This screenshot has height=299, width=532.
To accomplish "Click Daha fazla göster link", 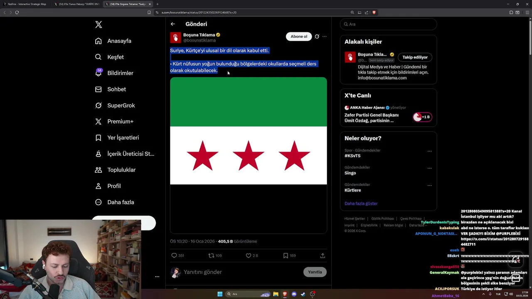I will point(361,203).
